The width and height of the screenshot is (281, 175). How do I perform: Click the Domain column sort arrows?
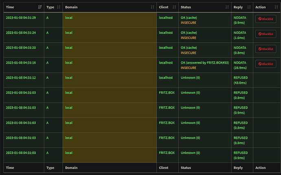point(152,7)
